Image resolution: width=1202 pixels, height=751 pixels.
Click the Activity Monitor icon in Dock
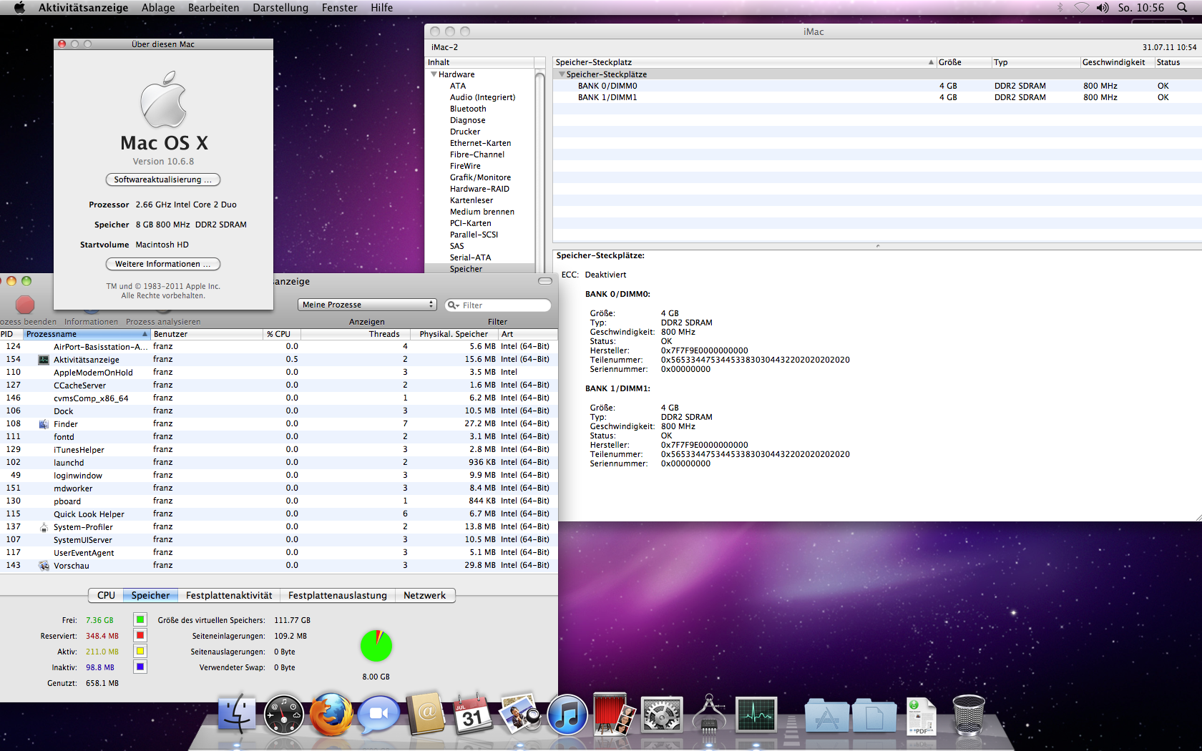click(756, 715)
